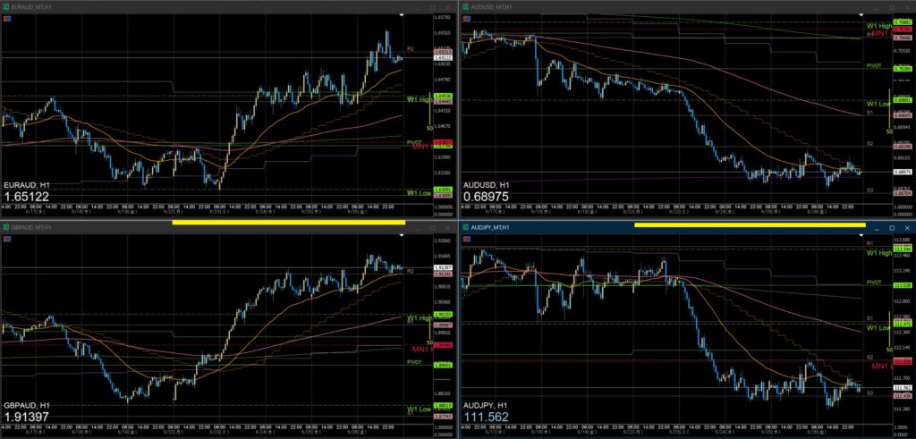Click the AUDUSD chart window icon
This screenshot has width=916, height=439.
pos(465,7)
